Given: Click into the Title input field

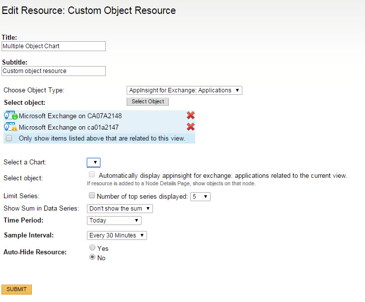Looking at the screenshot, I should [54, 46].
